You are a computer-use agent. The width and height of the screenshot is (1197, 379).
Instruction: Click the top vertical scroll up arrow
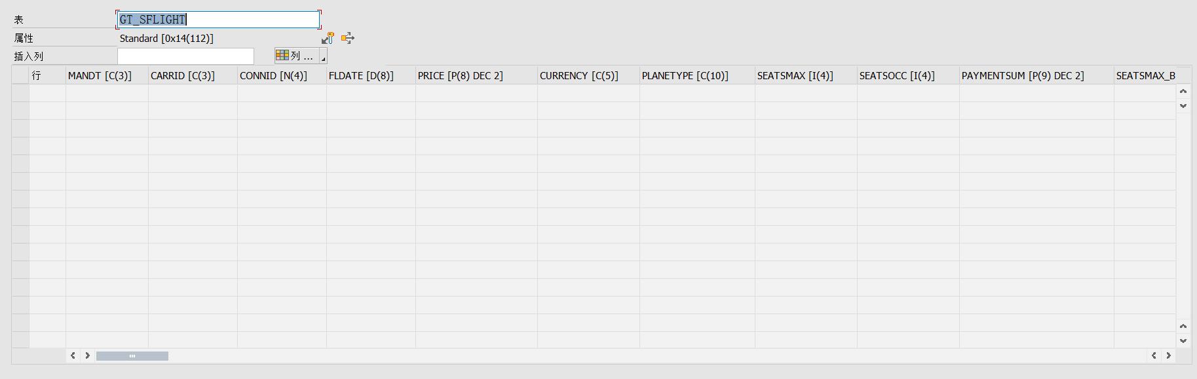click(1183, 92)
